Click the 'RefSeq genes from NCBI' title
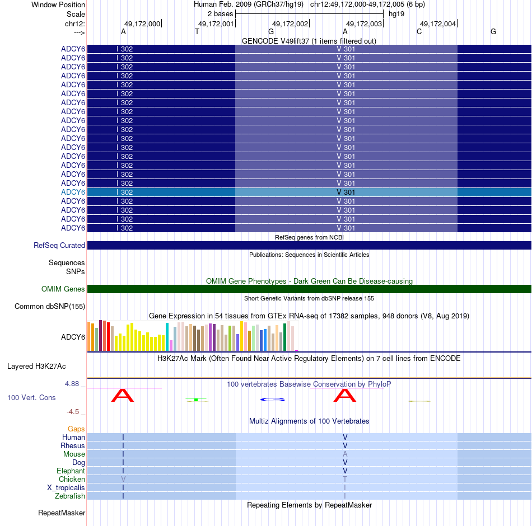532x526 pixels. (x=309, y=237)
